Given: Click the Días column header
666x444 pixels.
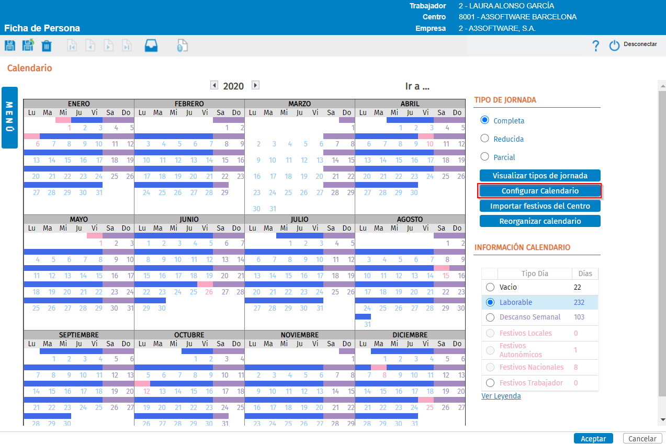Looking at the screenshot, I should 585,274.
